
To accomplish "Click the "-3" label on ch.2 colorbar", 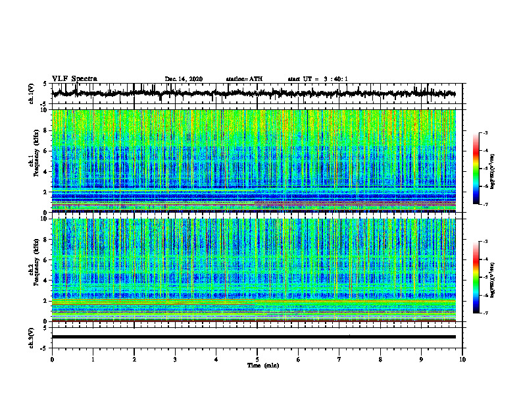I will click(485, 242).
